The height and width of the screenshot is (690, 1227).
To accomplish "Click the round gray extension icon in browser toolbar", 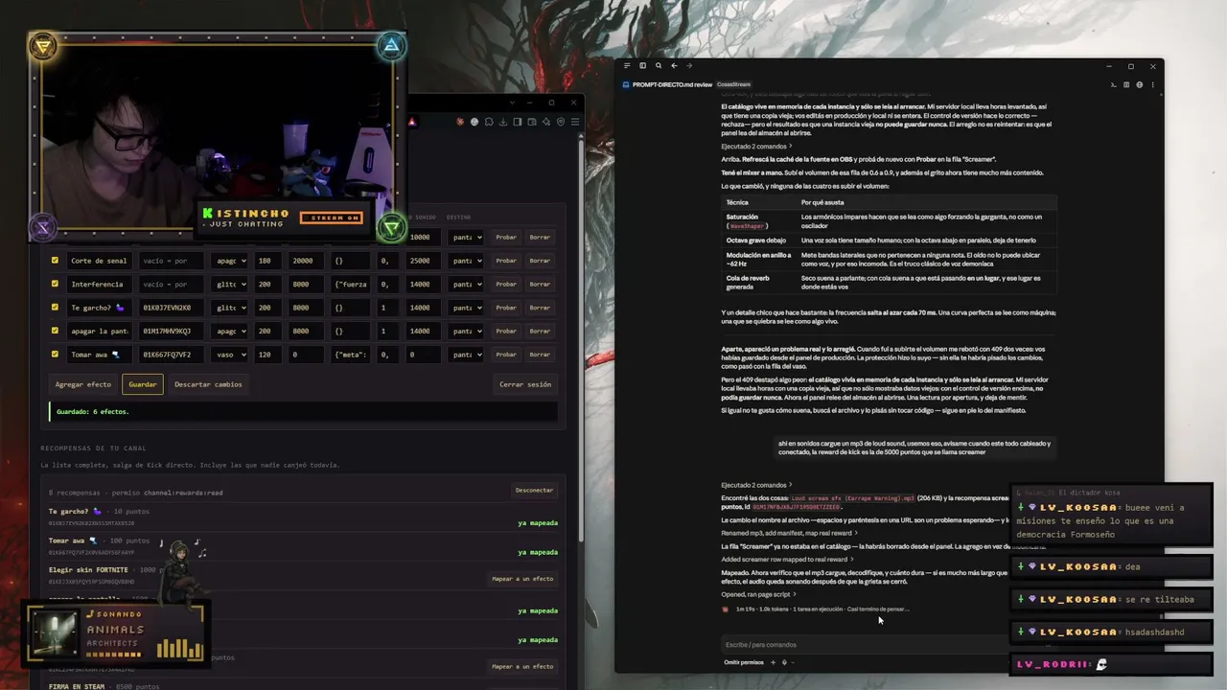I will click(475, 122).
